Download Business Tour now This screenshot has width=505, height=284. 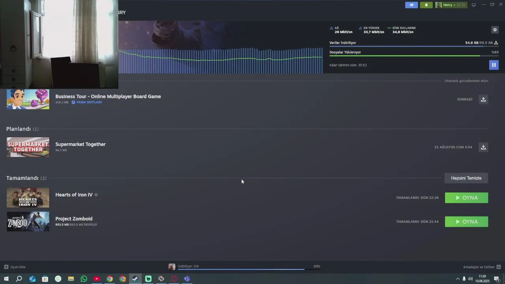483,99
